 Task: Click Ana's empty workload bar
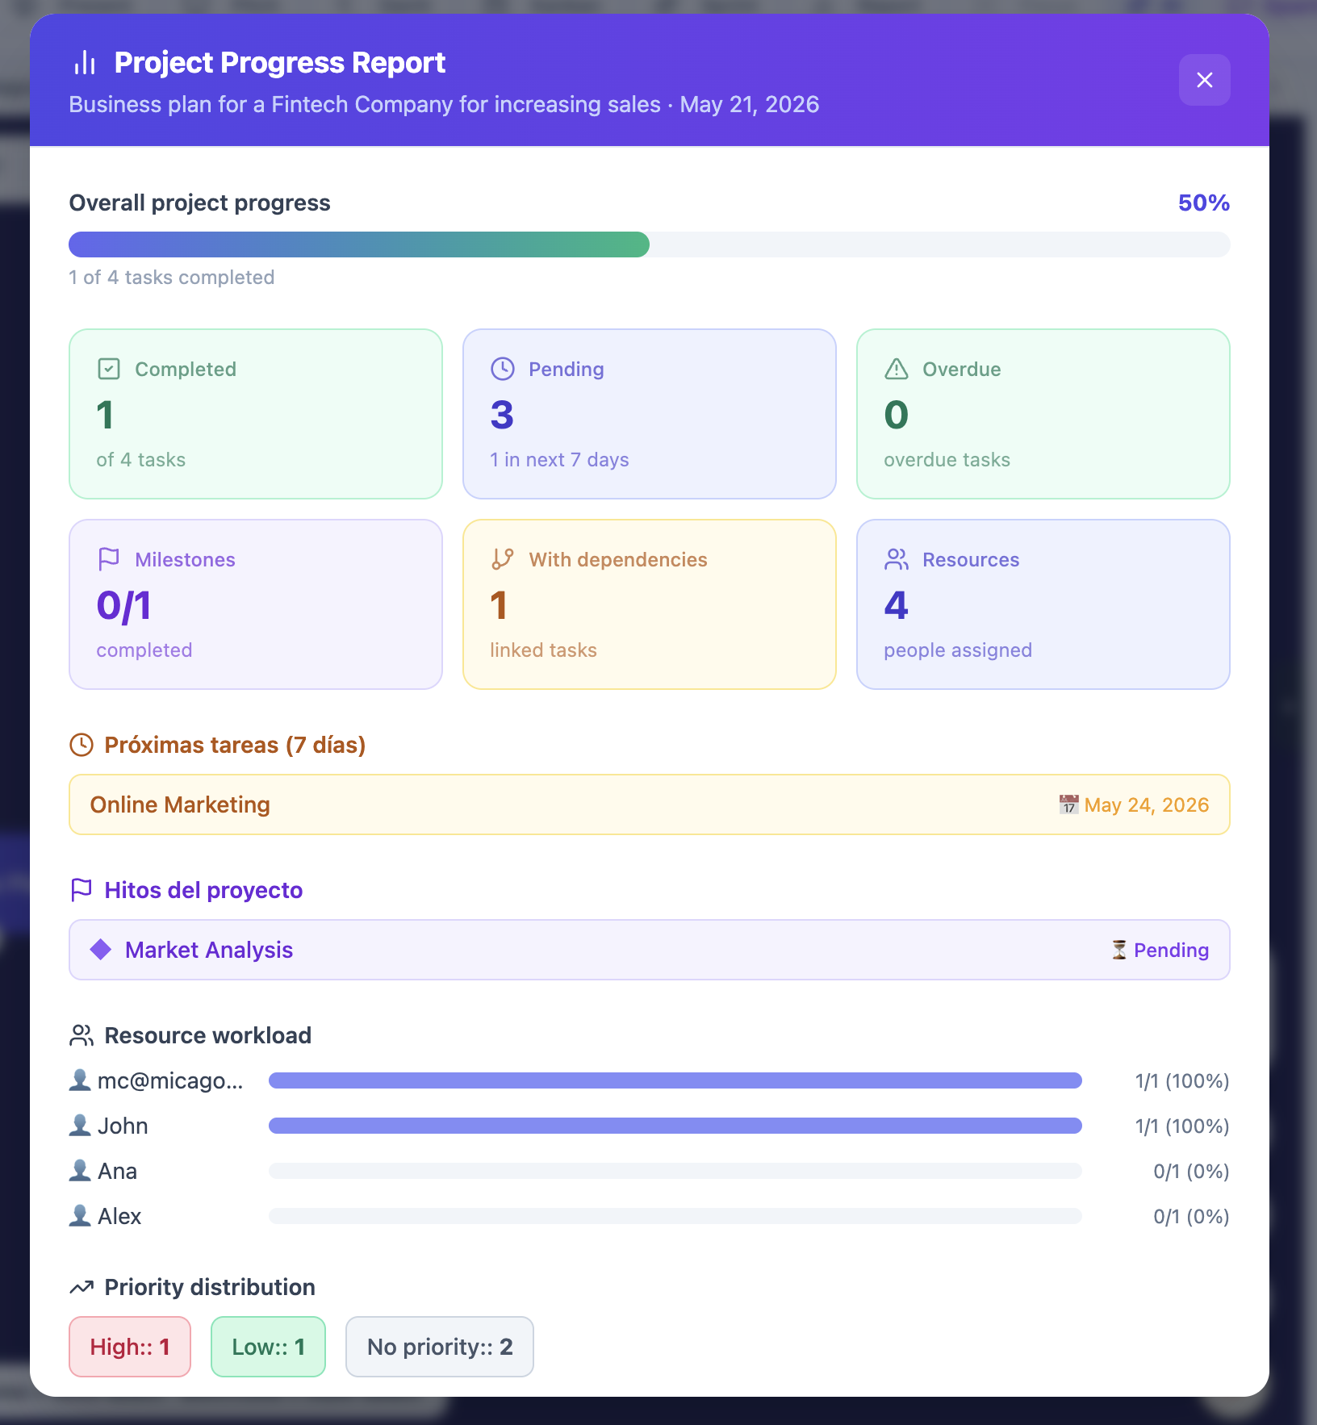click(x=675, y=1171)
